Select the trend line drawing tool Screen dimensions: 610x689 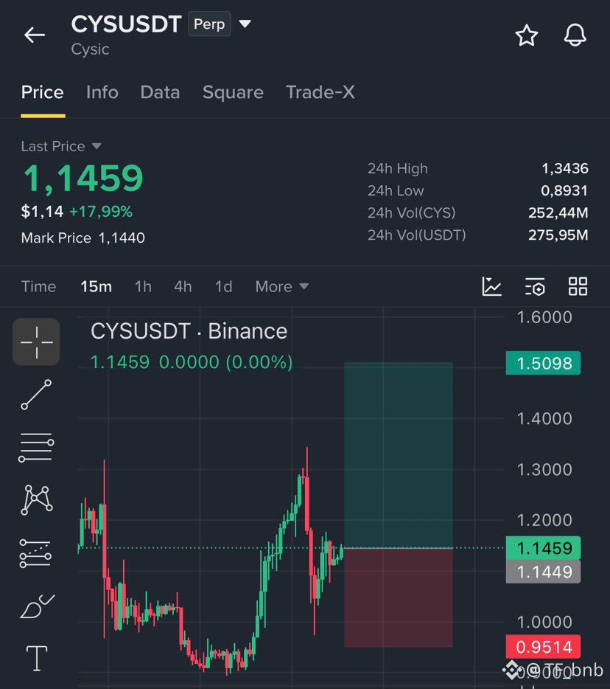(36, 395)
